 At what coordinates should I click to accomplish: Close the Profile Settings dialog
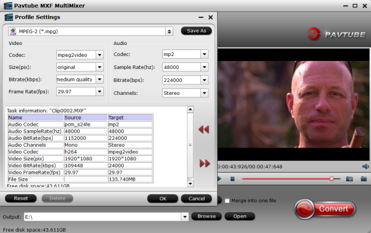[x=210, y=17]
